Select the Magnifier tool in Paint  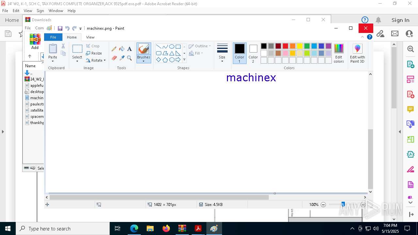click(129, 58)
